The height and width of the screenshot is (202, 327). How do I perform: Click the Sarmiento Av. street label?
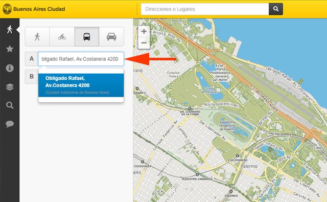pyautogui.click(x=267, y=188)
